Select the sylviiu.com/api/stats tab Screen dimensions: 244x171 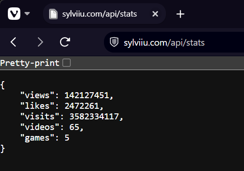[x=104, y=14]
